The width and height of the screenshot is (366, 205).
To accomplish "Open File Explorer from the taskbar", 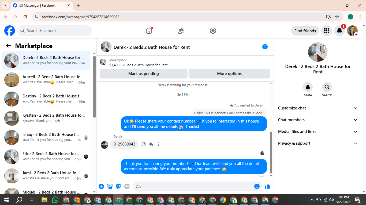I will coord(44,200).
